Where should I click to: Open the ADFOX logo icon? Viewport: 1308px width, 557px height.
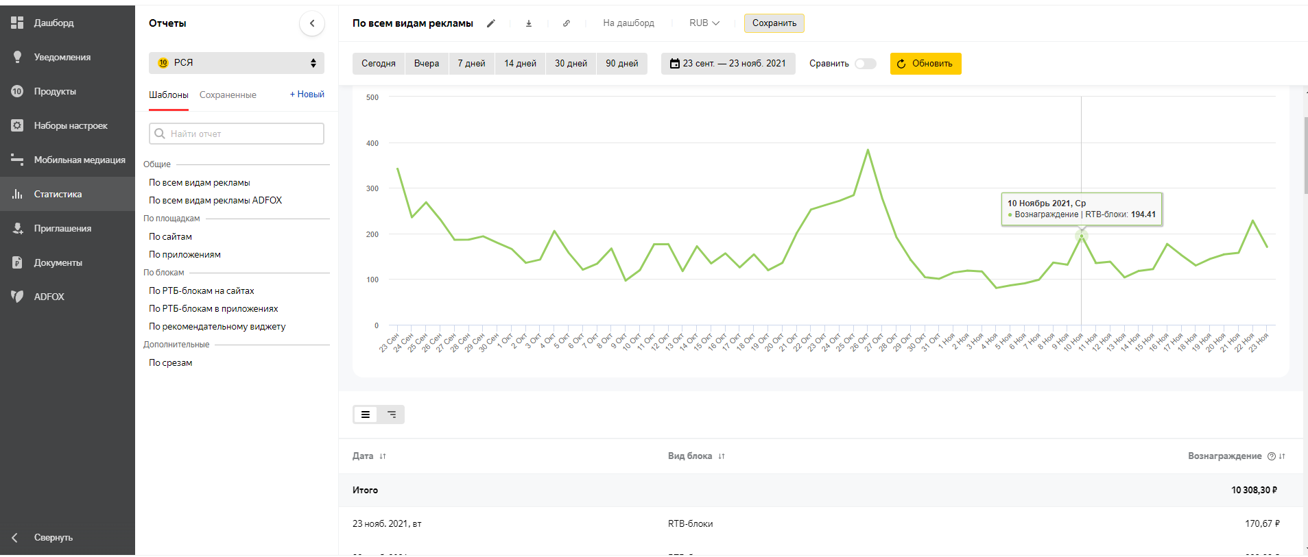(x=17, y=297)
